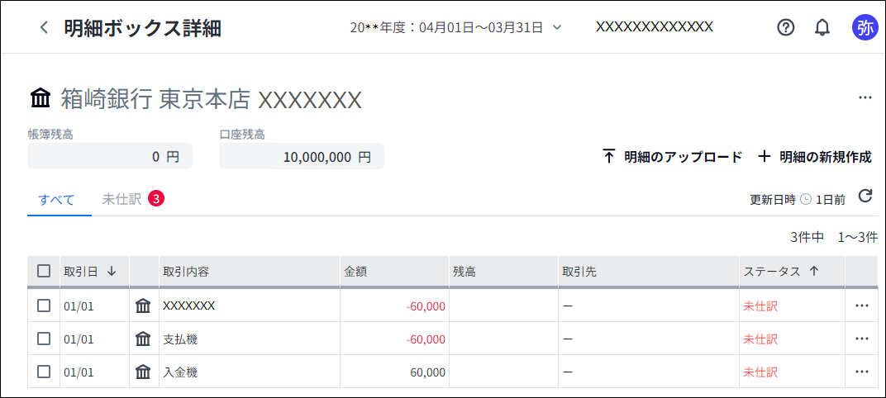Switch to the 未仕訳 tab

coord(133,199)
